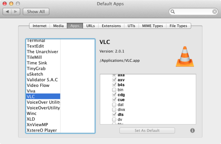Open the MIME Types tab
The height and width of the screenshot is (144, 221).
pyautogui.click(x=152, y=26)
